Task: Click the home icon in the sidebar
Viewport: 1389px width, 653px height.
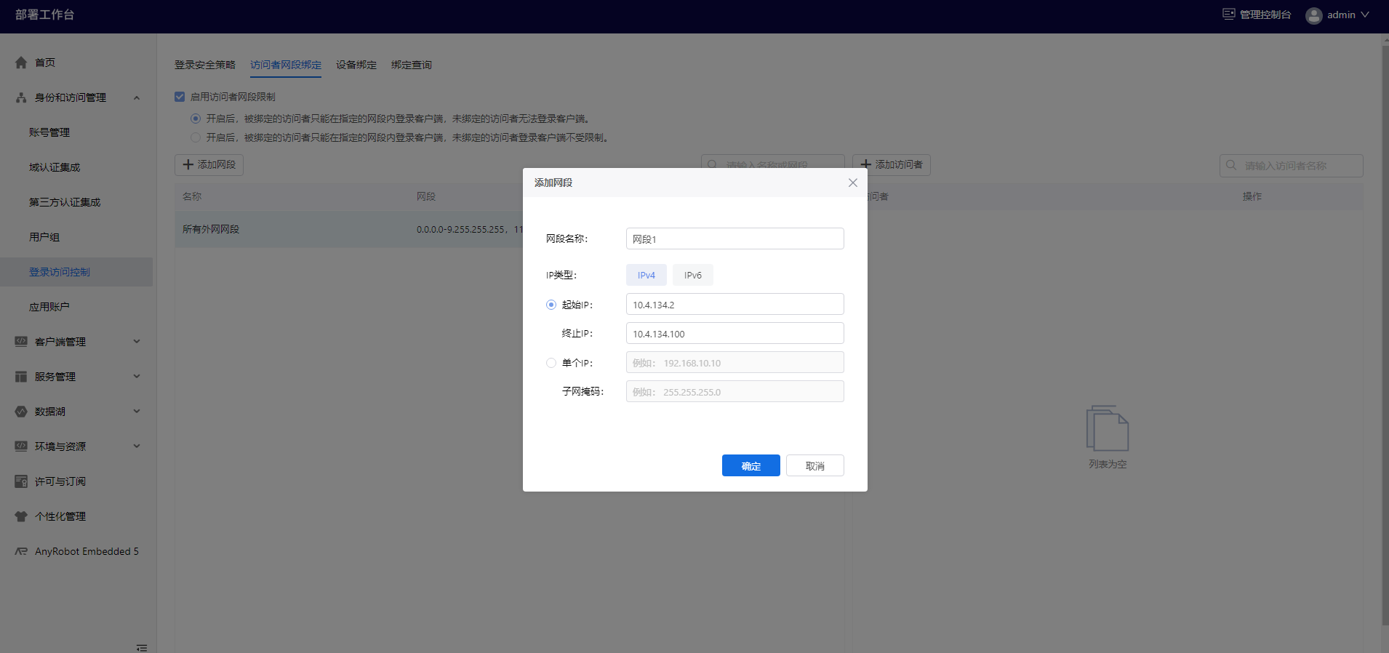Action: pyautogui.click(x=21, y=63)
